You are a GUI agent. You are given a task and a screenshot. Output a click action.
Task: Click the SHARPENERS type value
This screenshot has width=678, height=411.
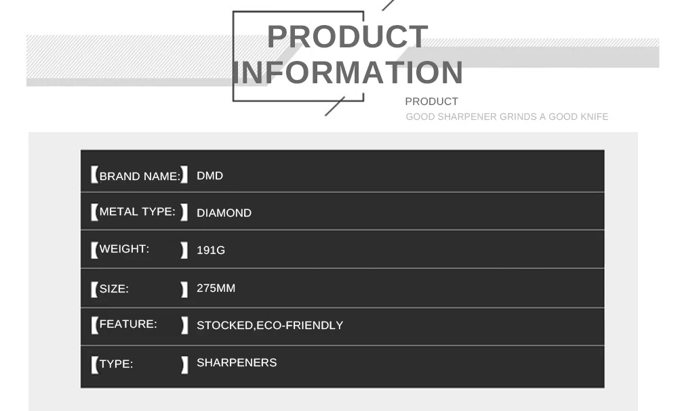coord(237,362)
